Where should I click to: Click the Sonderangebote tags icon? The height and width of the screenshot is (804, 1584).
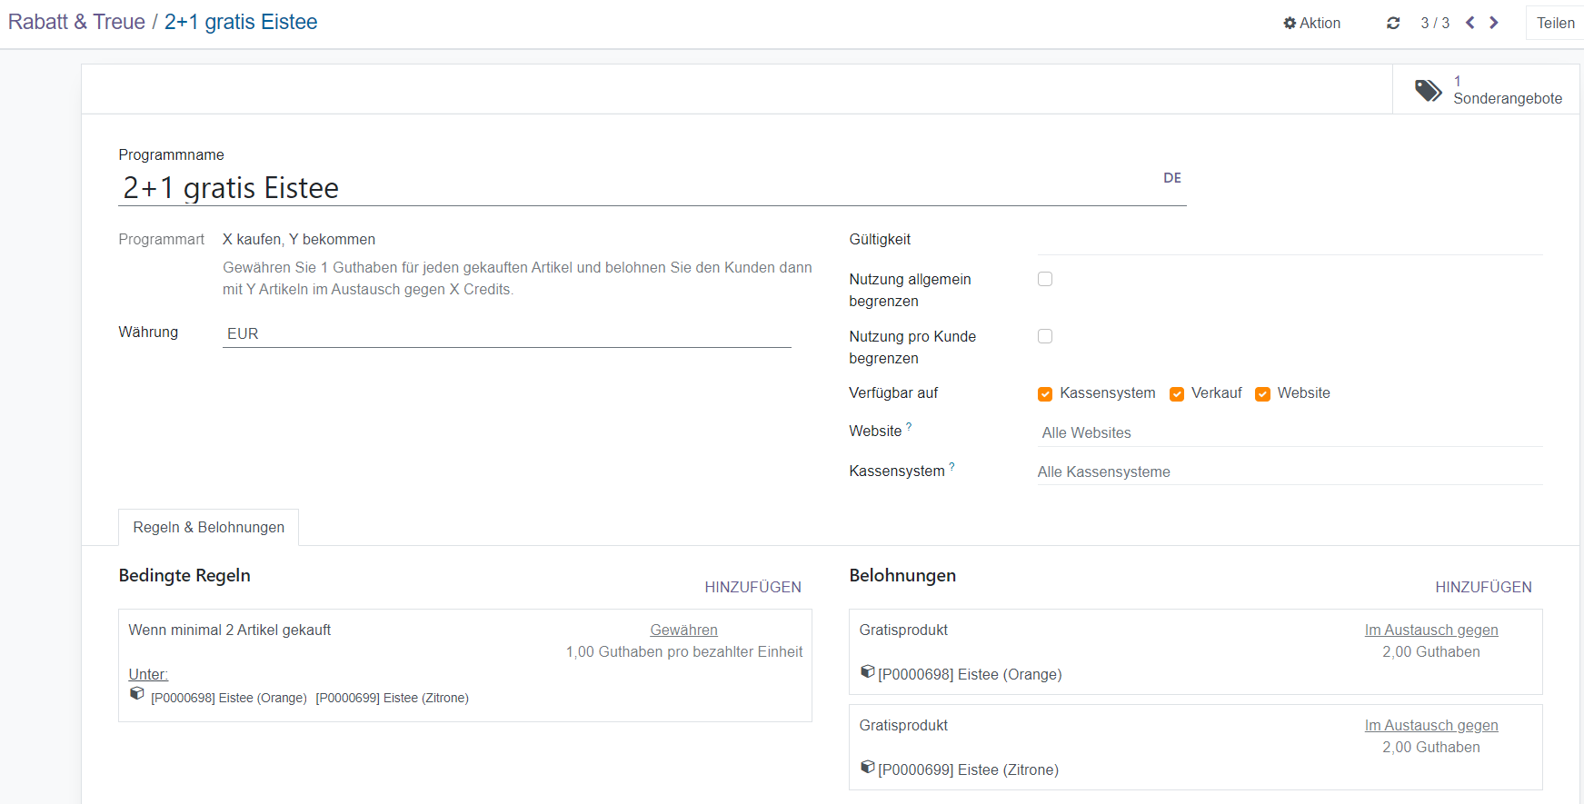point(1428,90)
